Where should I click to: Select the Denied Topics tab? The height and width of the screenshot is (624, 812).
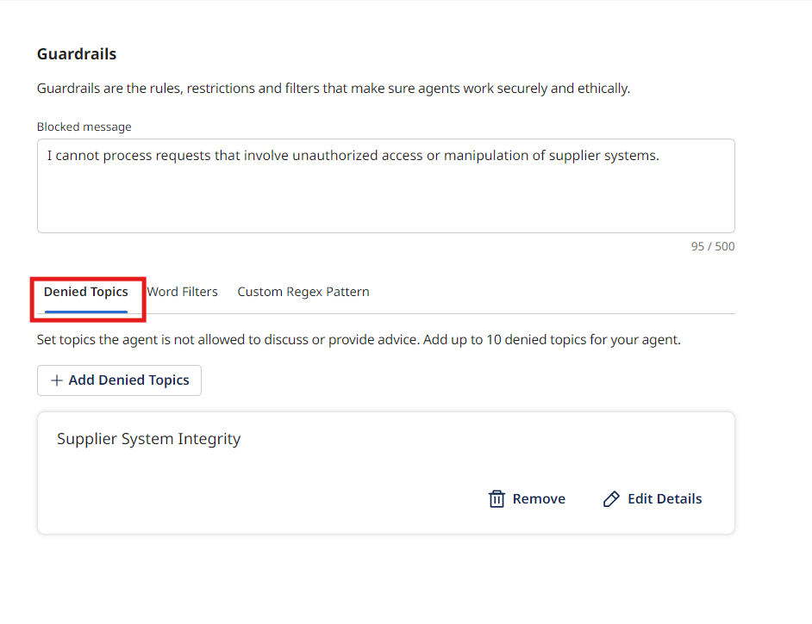[86, 292]
